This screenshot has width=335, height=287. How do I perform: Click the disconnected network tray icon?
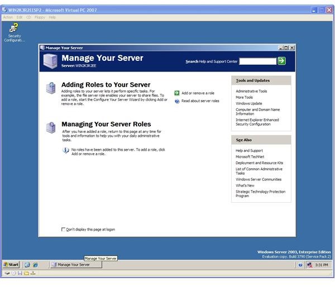click(x=309, y=265)
